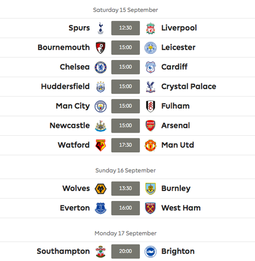The image size is (255, 261).
Task: Select the 20:00 Southampton v Brighton time
Action: tap(126, 252)
